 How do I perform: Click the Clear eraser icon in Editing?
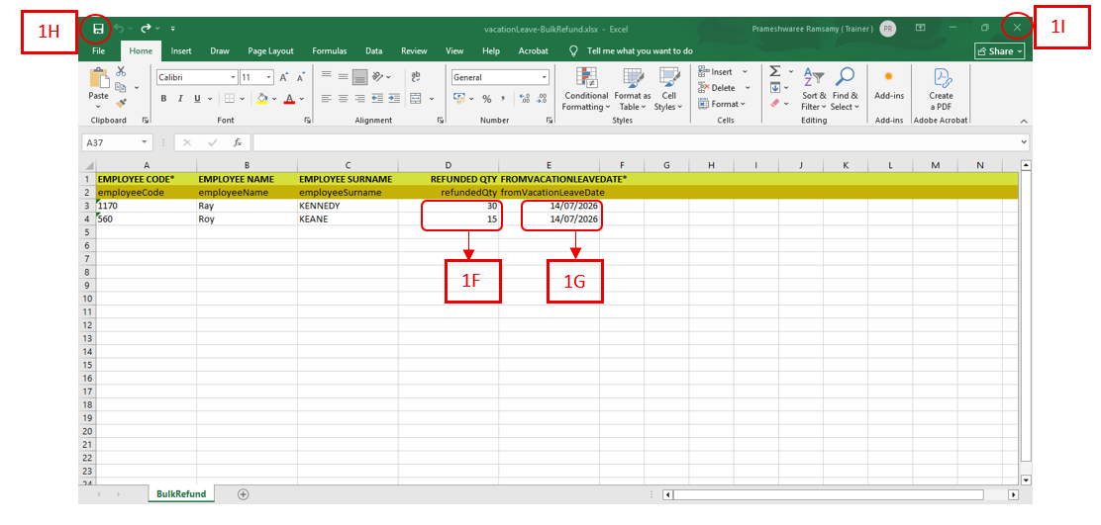774,103
